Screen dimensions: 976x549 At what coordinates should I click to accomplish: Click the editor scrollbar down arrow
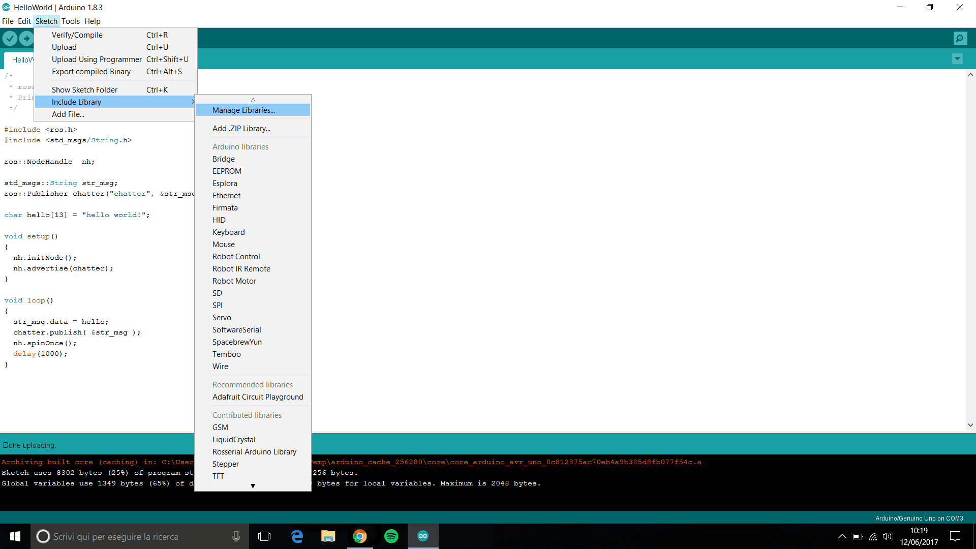click(970, 425)
